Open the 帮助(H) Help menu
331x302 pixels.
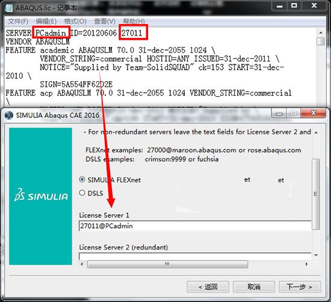134,21
